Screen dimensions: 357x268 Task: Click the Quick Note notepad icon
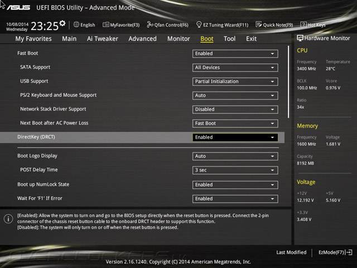259,25
